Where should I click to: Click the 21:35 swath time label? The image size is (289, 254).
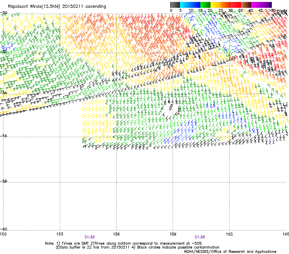point(89,237)
